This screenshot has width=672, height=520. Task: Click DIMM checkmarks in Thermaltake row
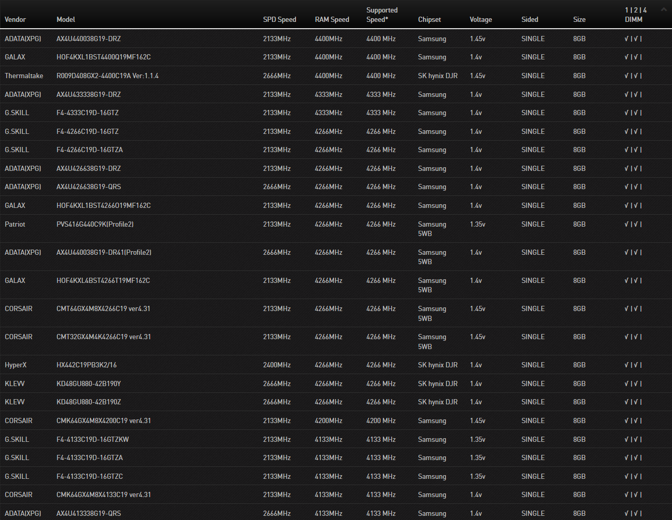point(633,76)
